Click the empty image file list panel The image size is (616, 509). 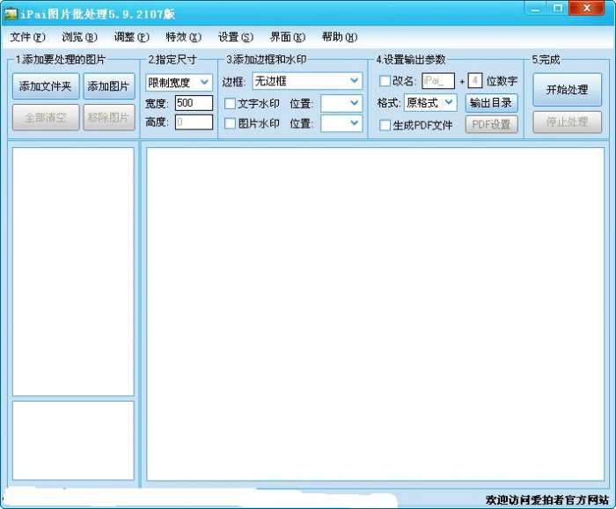pyautogui.click(x=73, y=271)
